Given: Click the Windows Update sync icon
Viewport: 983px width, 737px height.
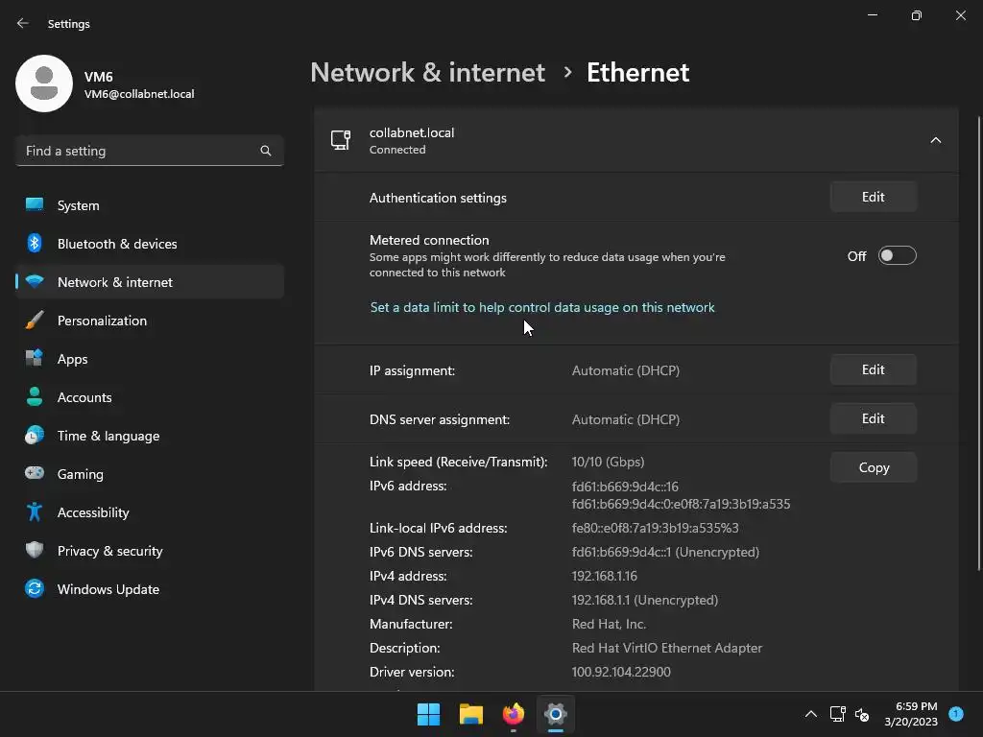Looking at the screenshot, I should coord(35,589).
